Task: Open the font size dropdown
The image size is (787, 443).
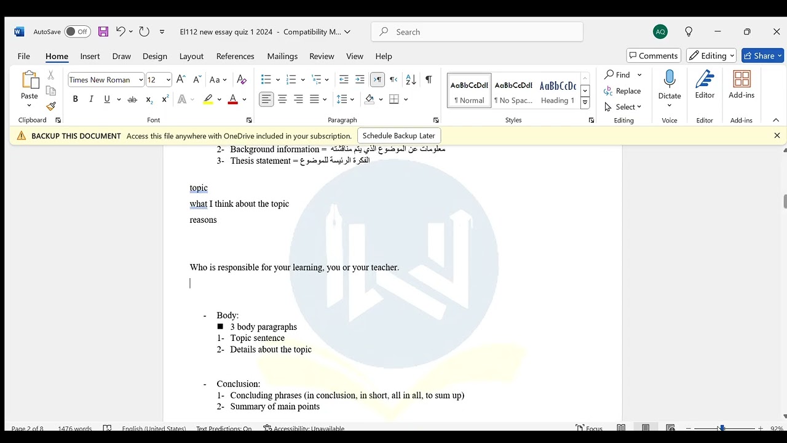Action: point(168,80)
